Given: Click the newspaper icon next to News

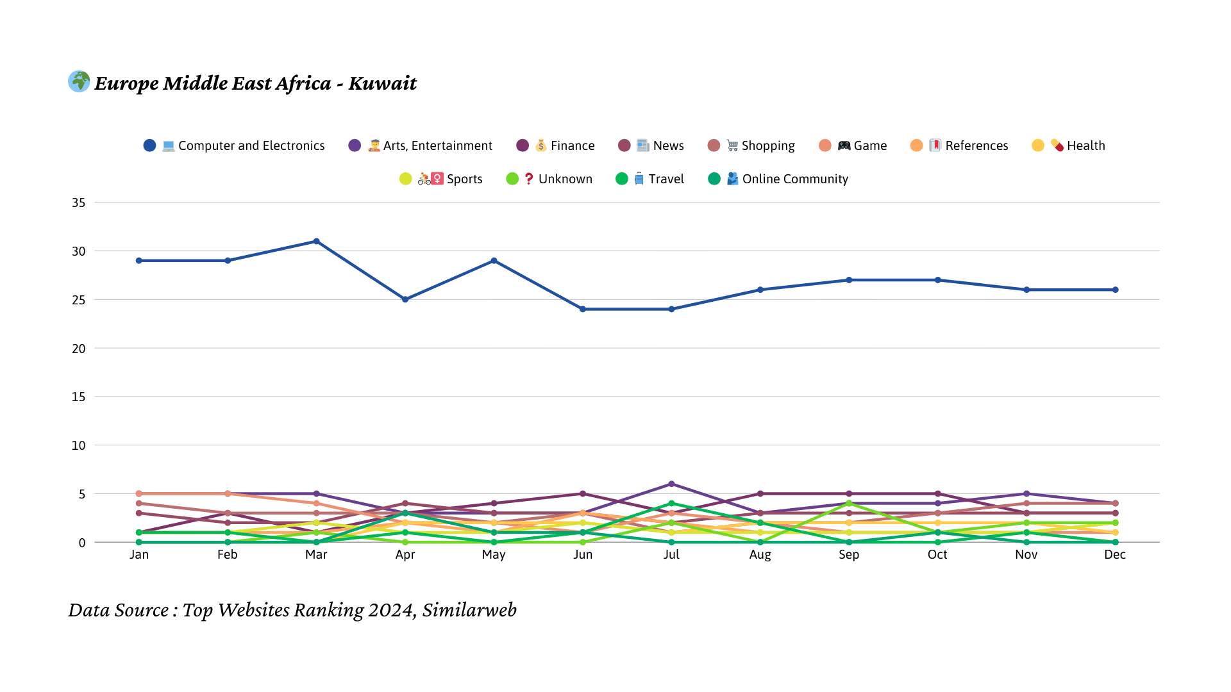Looking at the screenshot, I should pyautogui.click(x=643, y=146).
